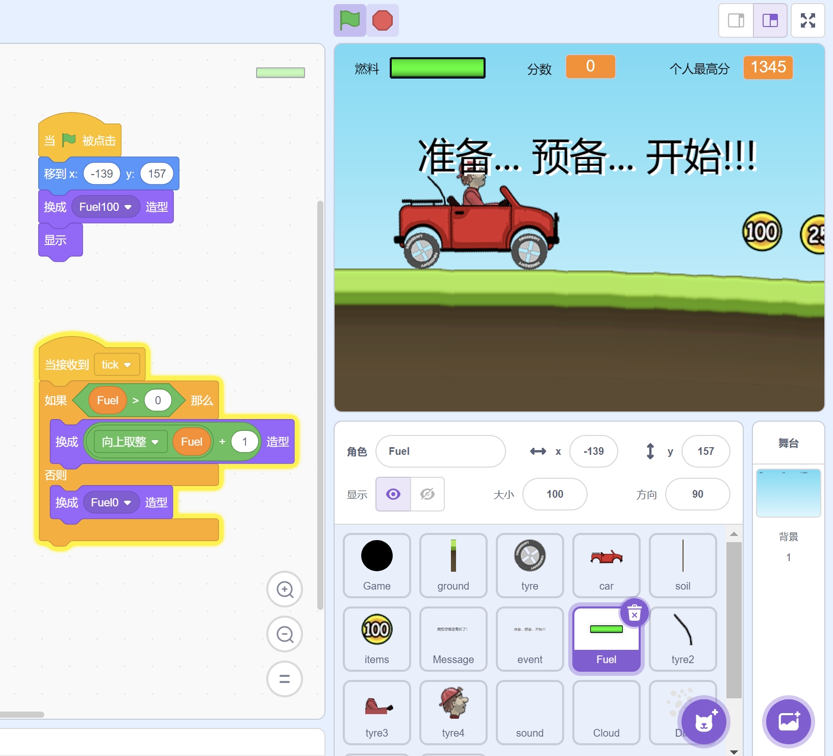Reset workspace zoom with the equals button
The image size is (833, 756).
(285, 679)
